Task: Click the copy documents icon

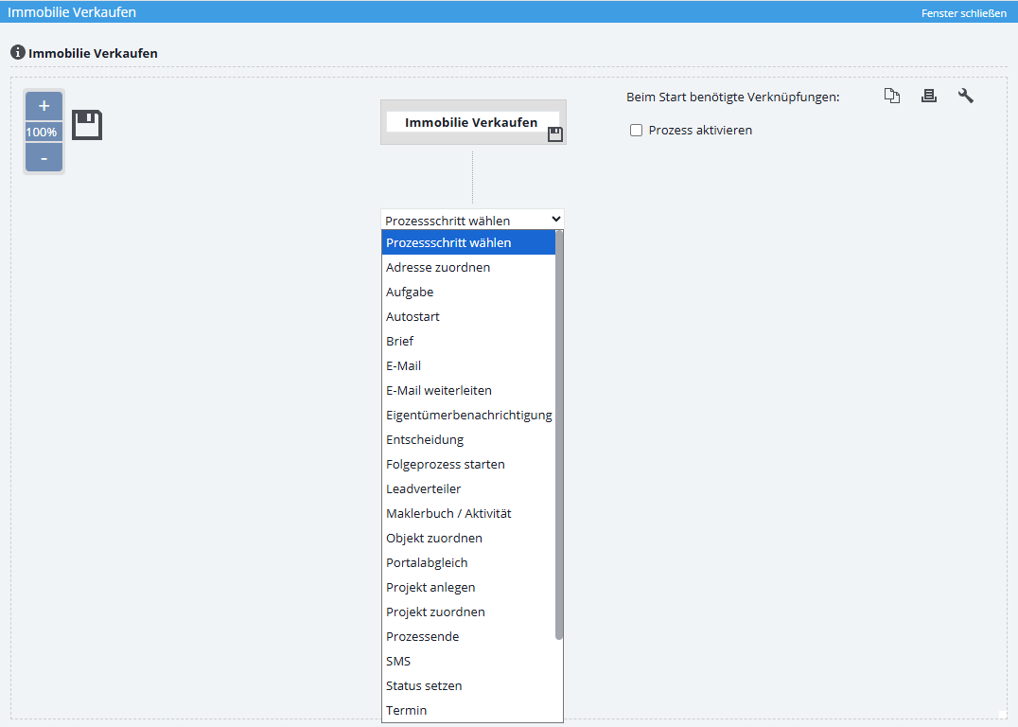Action: [x=891, y=96]
